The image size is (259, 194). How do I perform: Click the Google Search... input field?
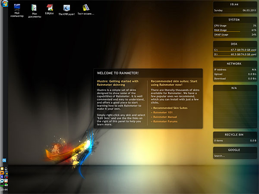(235, 156)
